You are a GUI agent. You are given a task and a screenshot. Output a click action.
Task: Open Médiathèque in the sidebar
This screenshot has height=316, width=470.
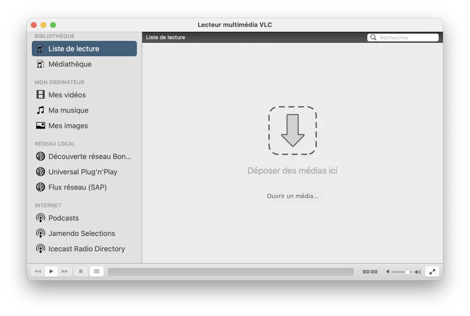pos(70,64)
